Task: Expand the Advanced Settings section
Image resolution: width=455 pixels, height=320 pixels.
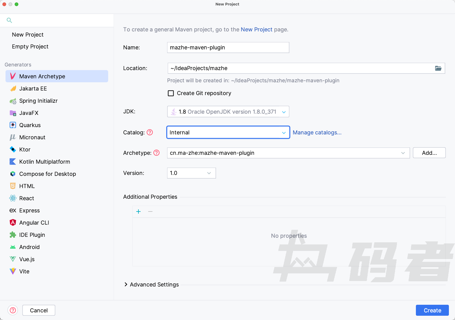Action: 126,284
